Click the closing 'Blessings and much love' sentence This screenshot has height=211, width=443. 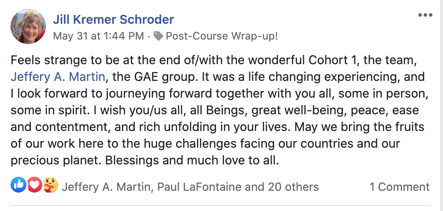192,160
